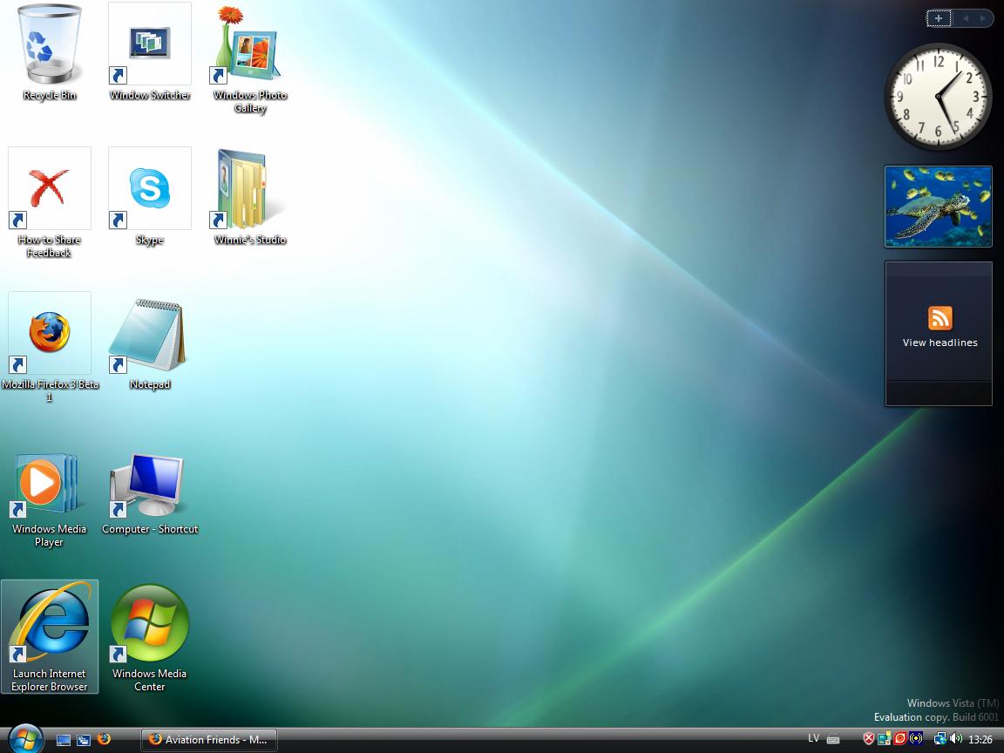Open Aviation Friends taskbar button
Image resolution: width=1004 pixels, height=753 pixels.
[209, 740]
